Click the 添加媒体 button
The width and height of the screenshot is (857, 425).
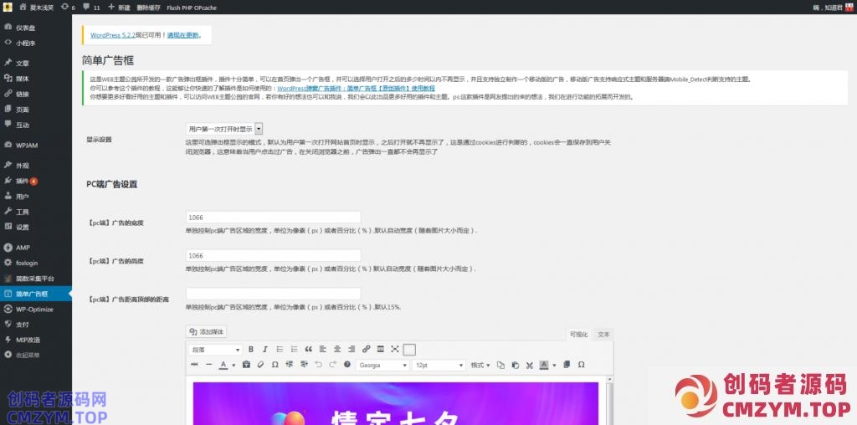pos(207,332)
